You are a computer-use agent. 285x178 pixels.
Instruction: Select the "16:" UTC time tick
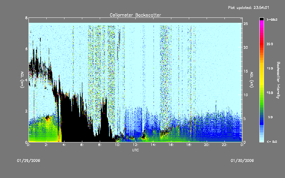171,145
